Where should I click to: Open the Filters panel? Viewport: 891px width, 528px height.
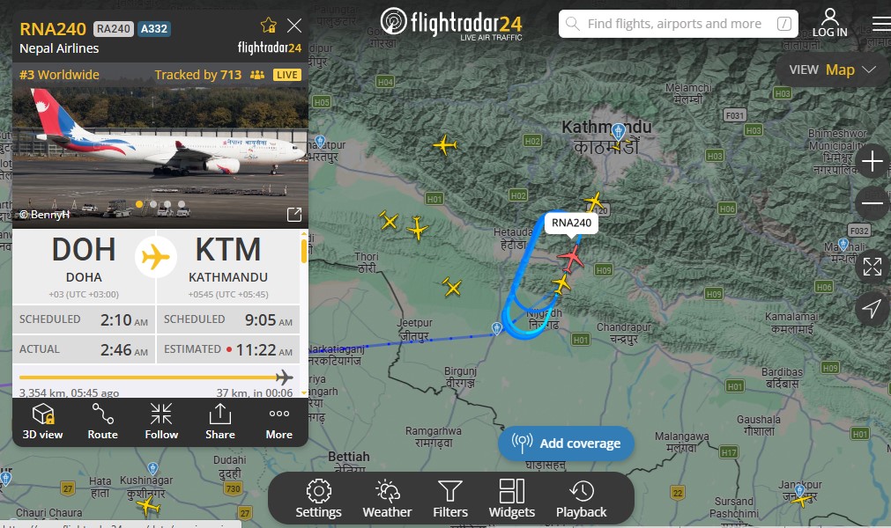(x=450, y=498)
